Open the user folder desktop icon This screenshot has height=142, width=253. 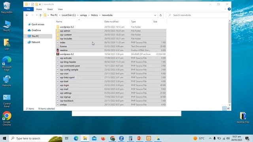pos(7,44)
